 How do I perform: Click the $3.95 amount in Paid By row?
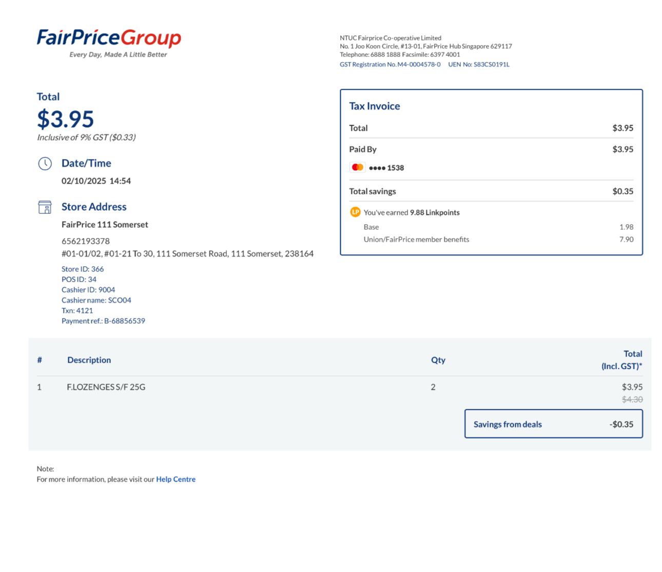(x=623, y=149)
